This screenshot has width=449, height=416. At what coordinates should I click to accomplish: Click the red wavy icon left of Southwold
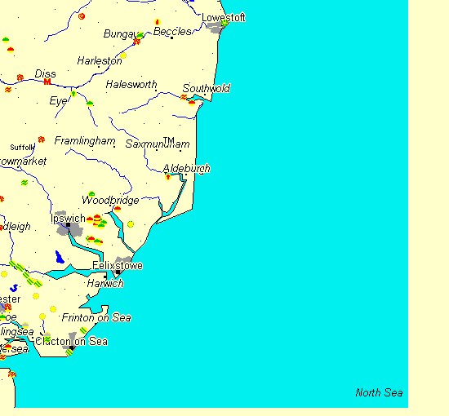point(184,97)
